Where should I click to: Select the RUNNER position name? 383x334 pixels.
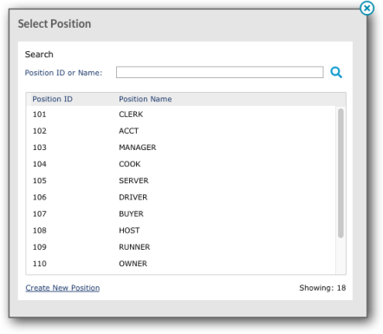point(134,247)
